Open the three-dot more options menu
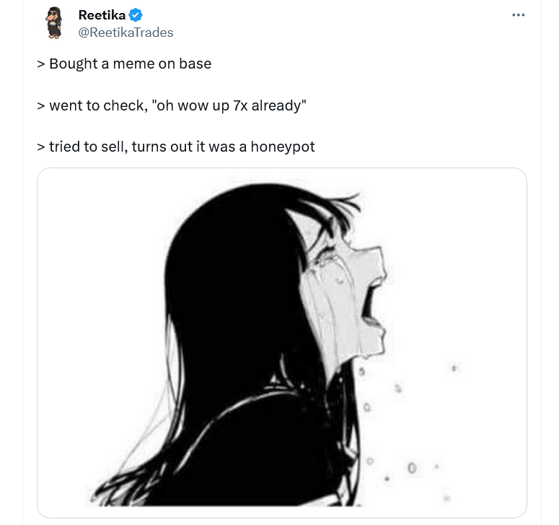This screenshot has height=525, width=559. tap(518, 15)
